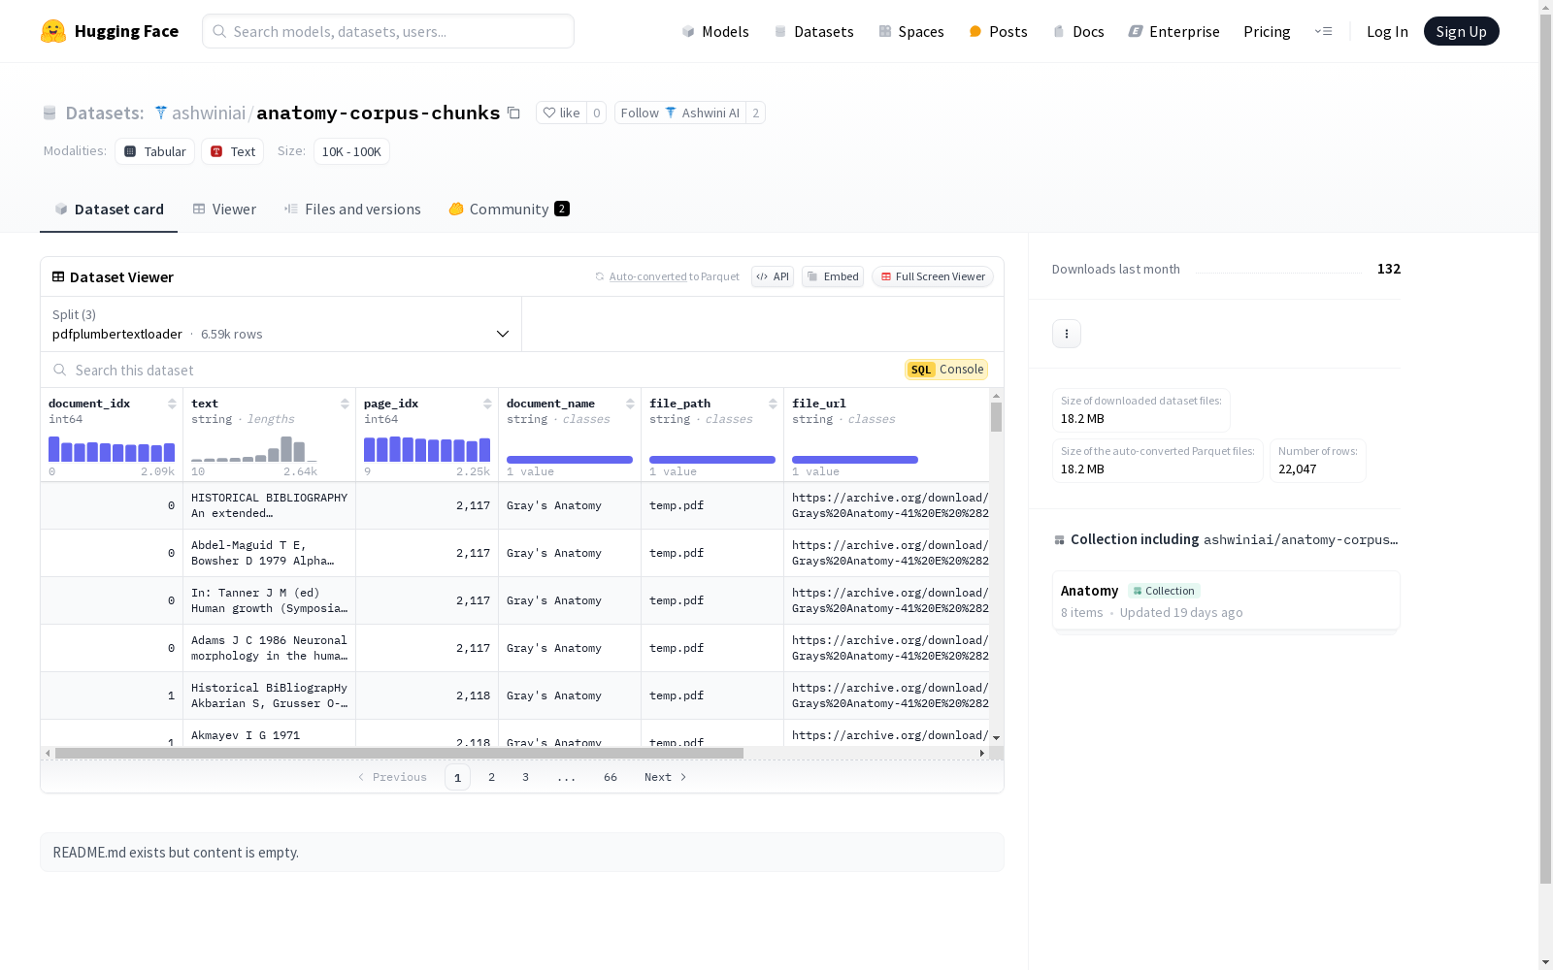
Task: Click the Previous page button
Action: pos(392,777)
